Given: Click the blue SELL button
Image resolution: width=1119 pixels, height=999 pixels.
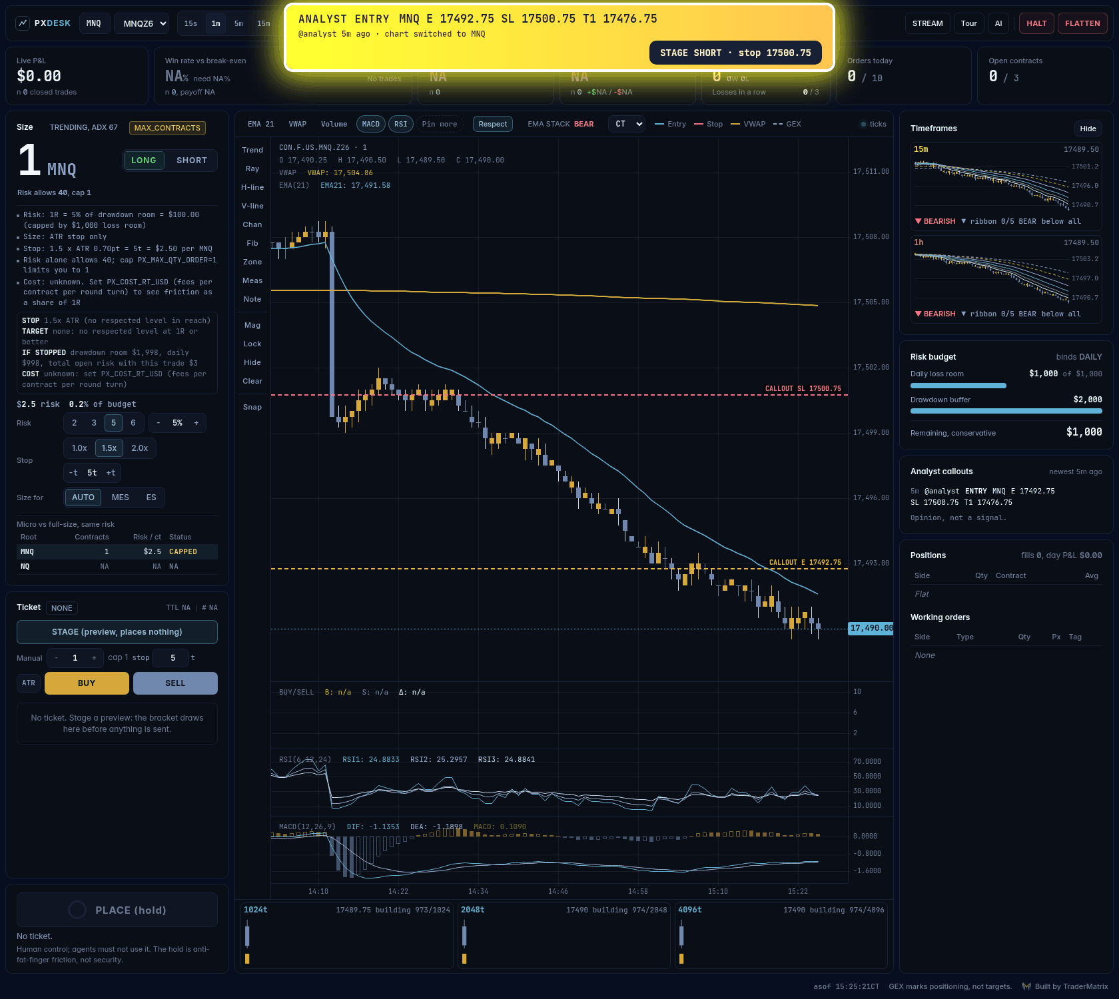Looking at the screenshot, I should 175,683.
